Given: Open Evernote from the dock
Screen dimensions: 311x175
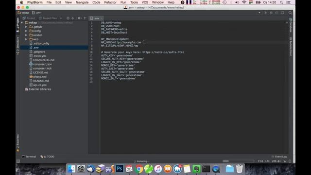Looking at the screenshot, I should [x=196, y=169].
